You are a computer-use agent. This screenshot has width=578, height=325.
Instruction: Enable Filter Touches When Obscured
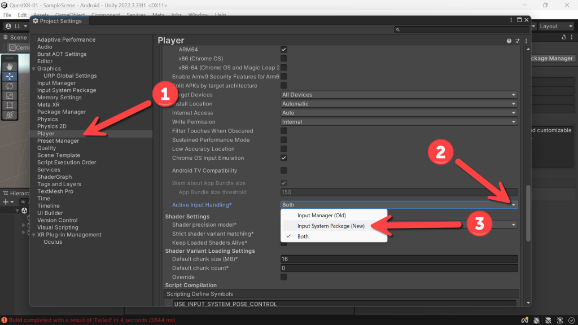click(x=283, y=131)
